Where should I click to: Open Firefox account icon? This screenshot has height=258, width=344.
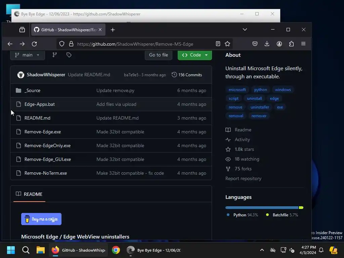tap(279, 44)
